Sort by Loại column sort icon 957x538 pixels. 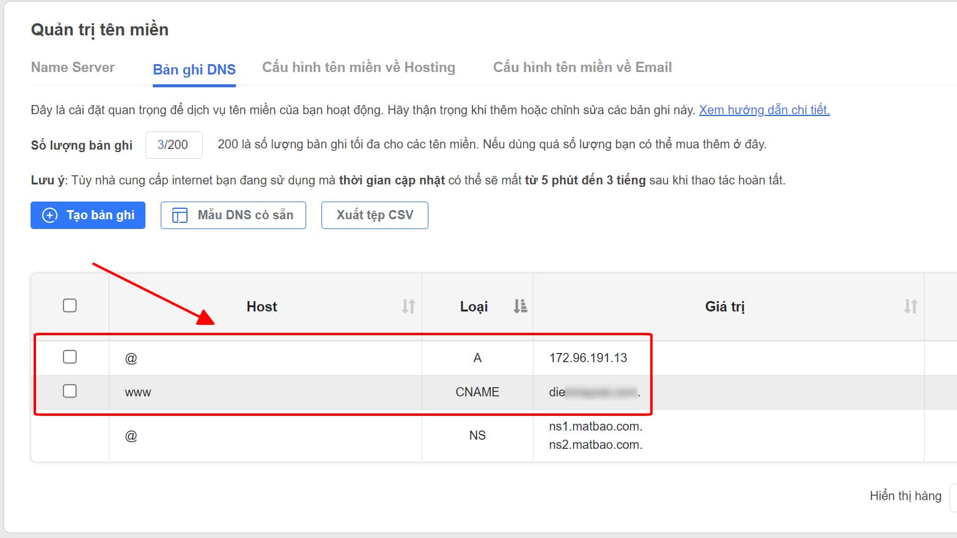[x=520, y=307]
